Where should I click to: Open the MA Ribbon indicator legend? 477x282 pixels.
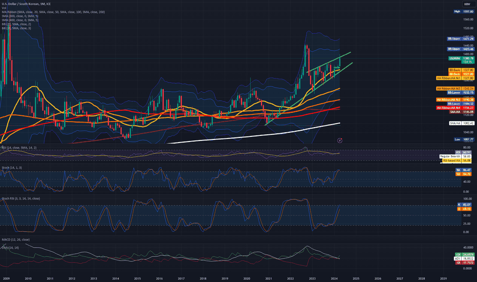(53, 12)
